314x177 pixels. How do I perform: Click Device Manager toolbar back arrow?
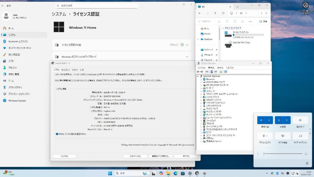[x=198, y=72]
